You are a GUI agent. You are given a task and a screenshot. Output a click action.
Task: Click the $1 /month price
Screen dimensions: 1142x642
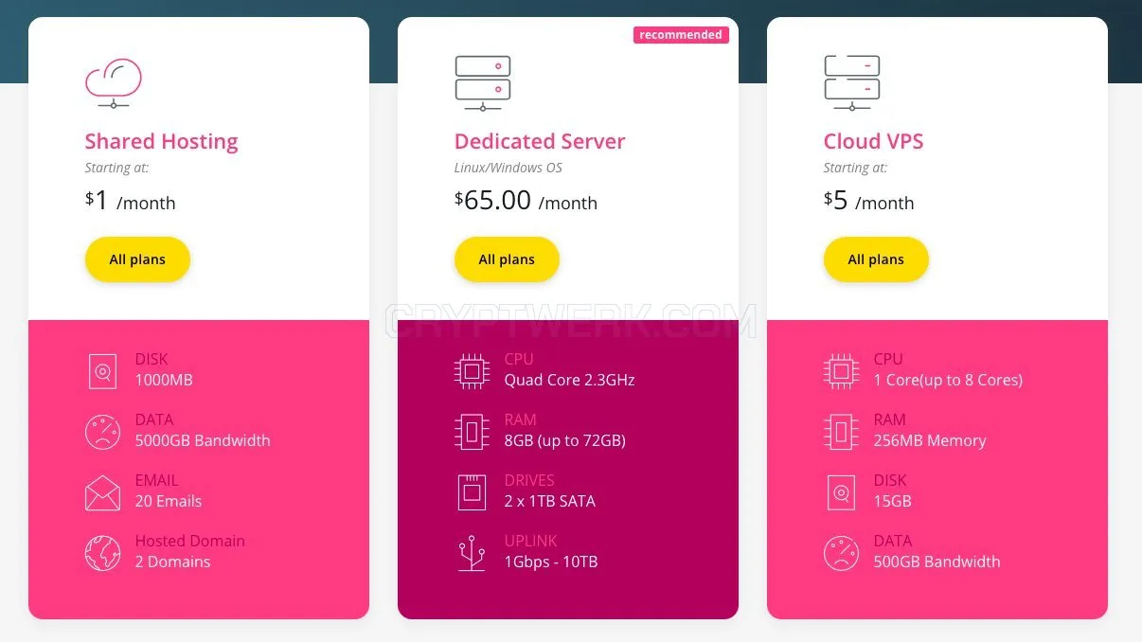point(130,201)
